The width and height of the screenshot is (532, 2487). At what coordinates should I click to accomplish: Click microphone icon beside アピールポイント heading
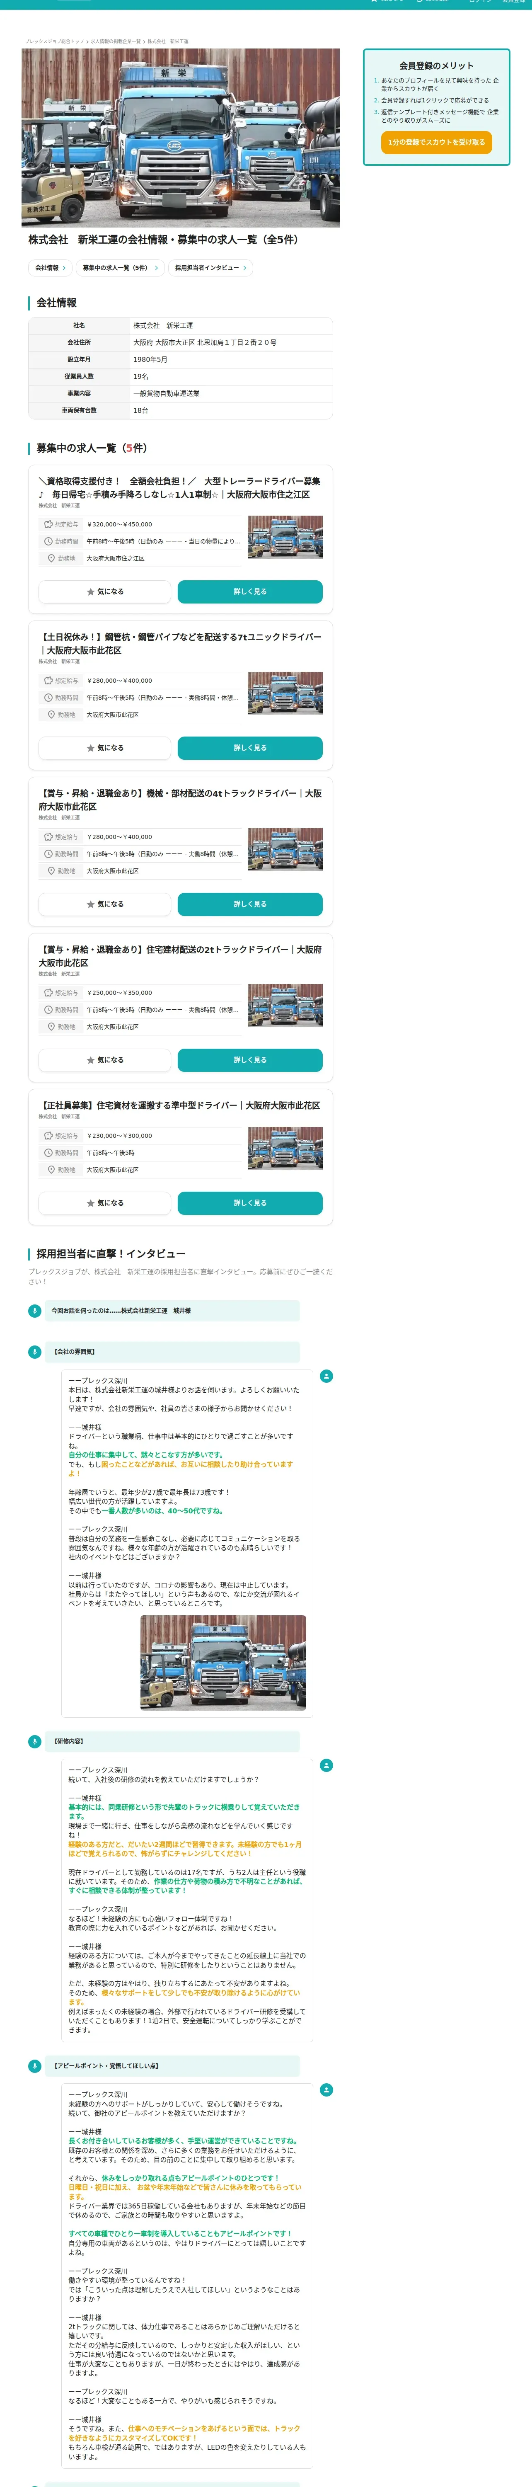(x=35, y=2066)
